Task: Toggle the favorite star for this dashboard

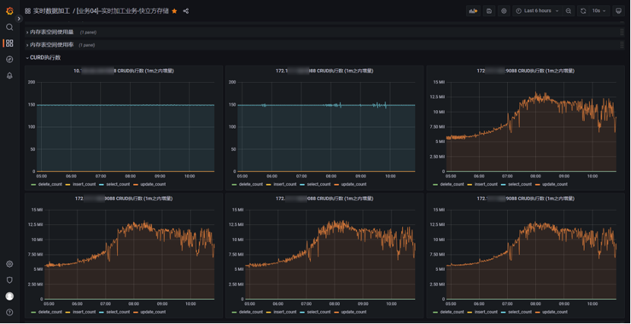Action: pyautogui.click(x=175, y=11)
